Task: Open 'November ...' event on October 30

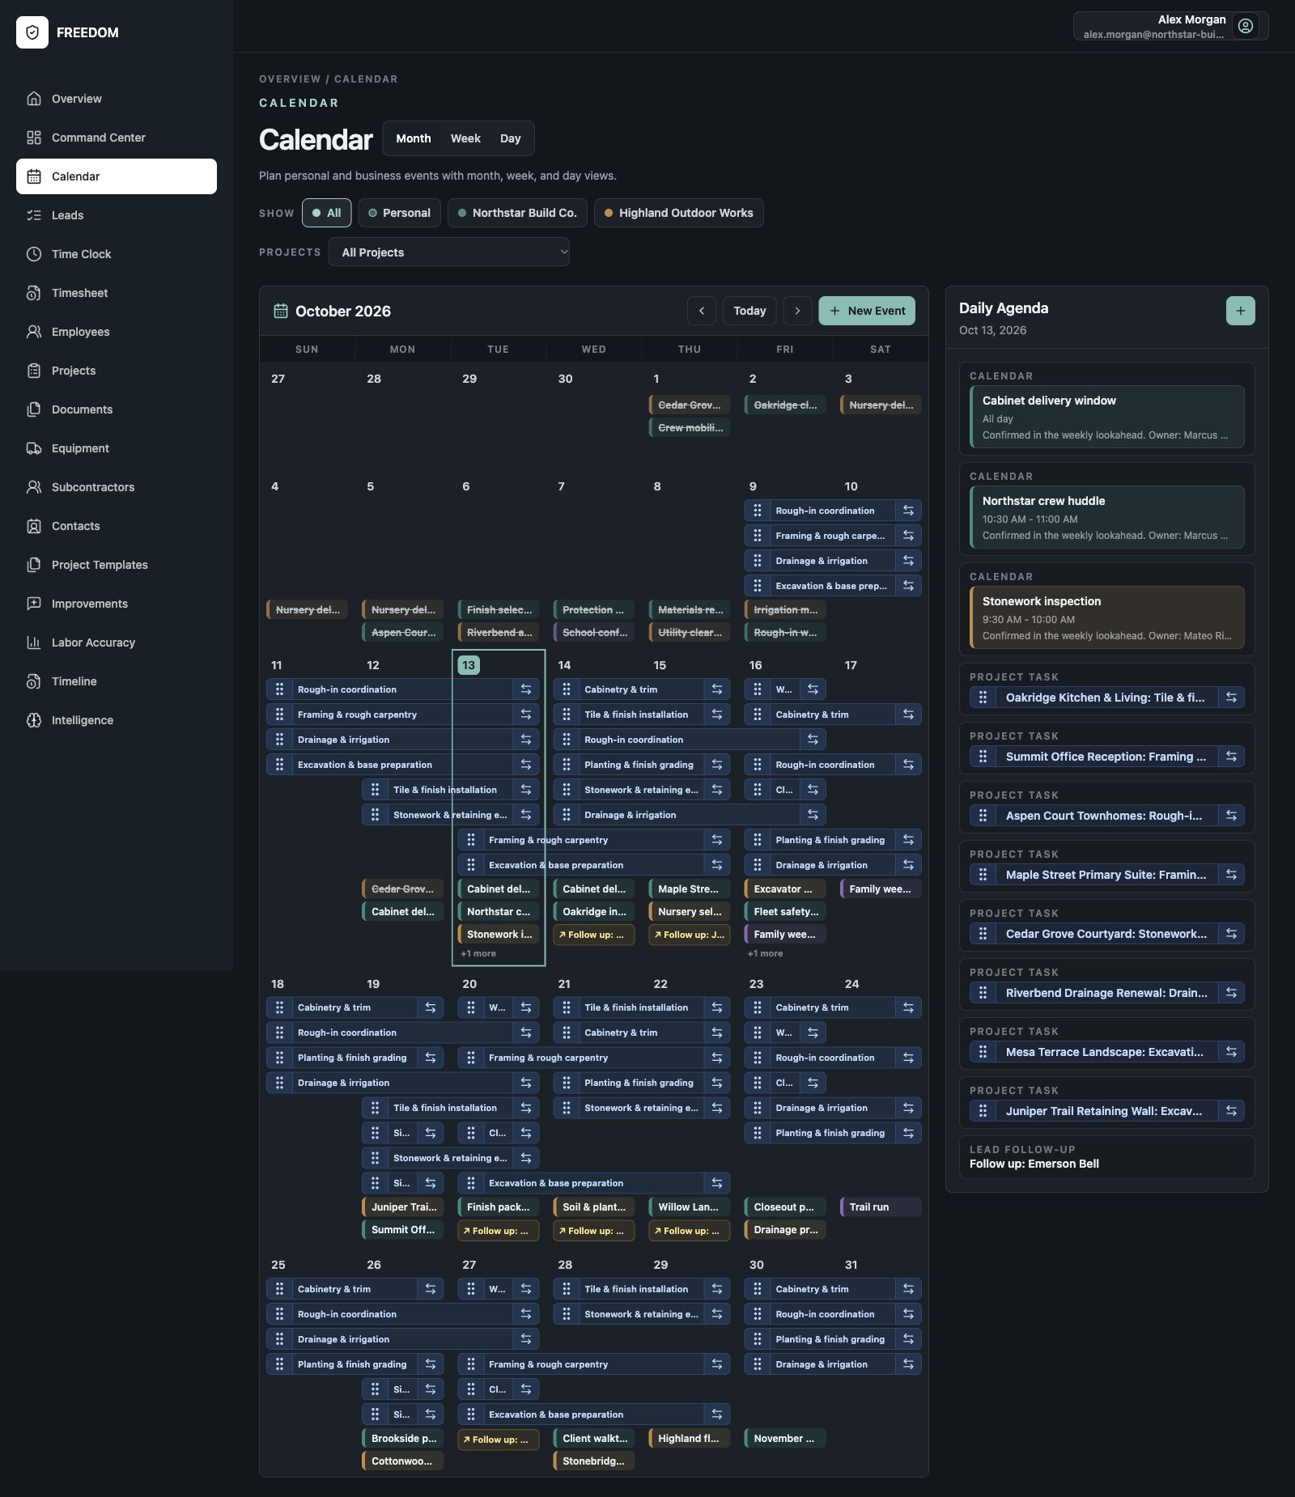Action: point(785,1438)
